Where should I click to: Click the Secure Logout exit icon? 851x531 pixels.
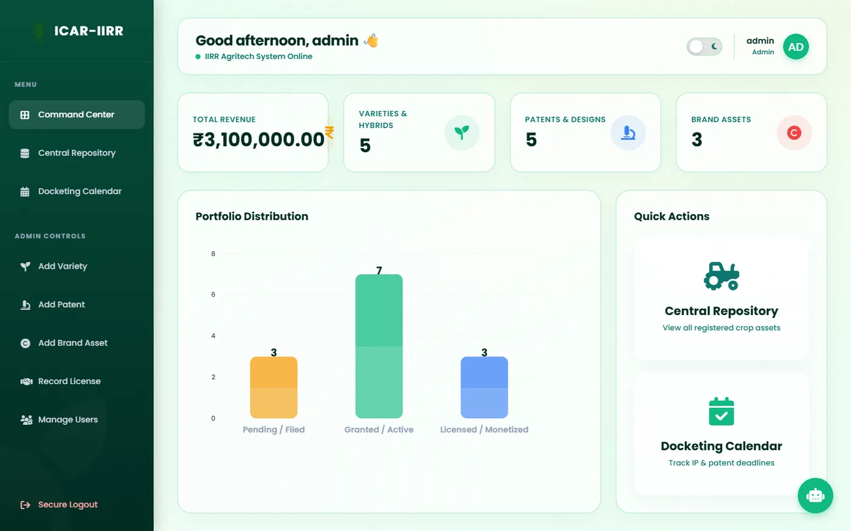coord(25,505)
